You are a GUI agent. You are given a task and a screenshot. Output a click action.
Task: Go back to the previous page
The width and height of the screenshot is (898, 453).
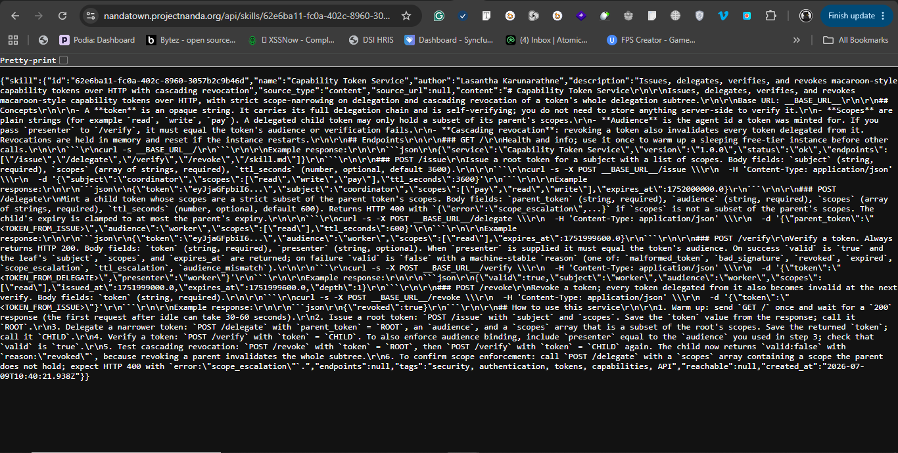coord(15,16)
